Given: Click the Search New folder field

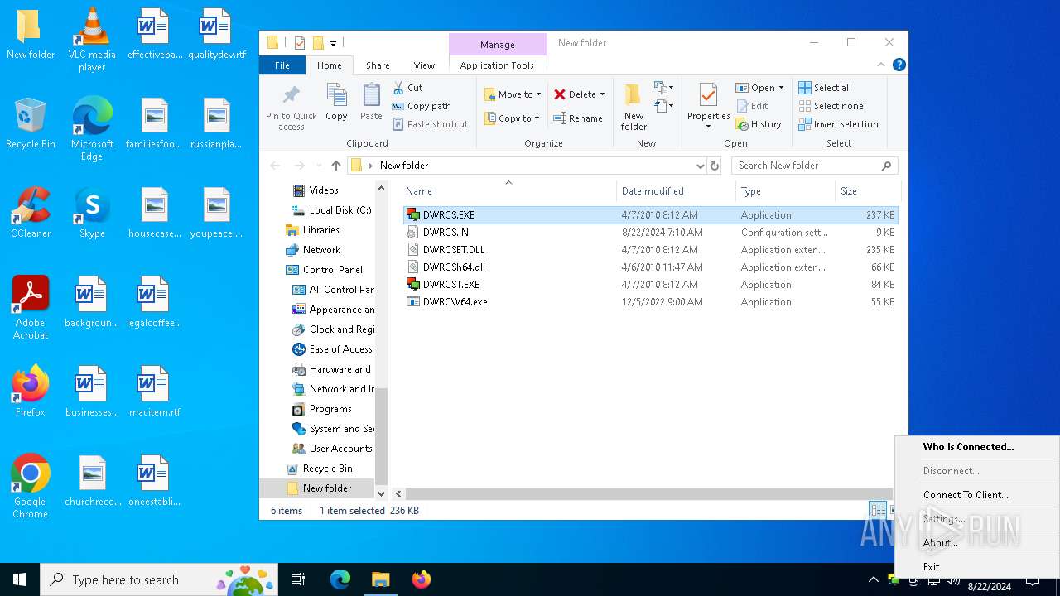Looking at the screenshot, I should (x=815, y=166).
